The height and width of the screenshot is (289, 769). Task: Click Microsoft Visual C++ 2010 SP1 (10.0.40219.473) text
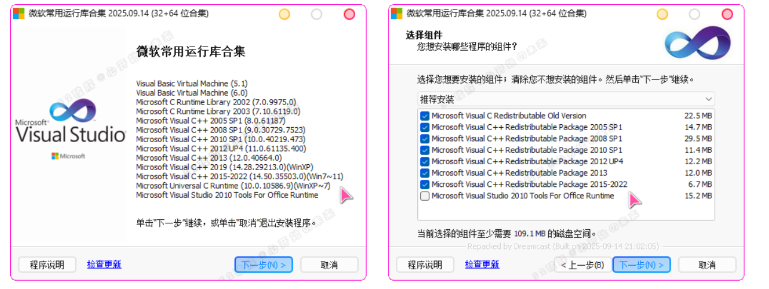click(221, 139)
